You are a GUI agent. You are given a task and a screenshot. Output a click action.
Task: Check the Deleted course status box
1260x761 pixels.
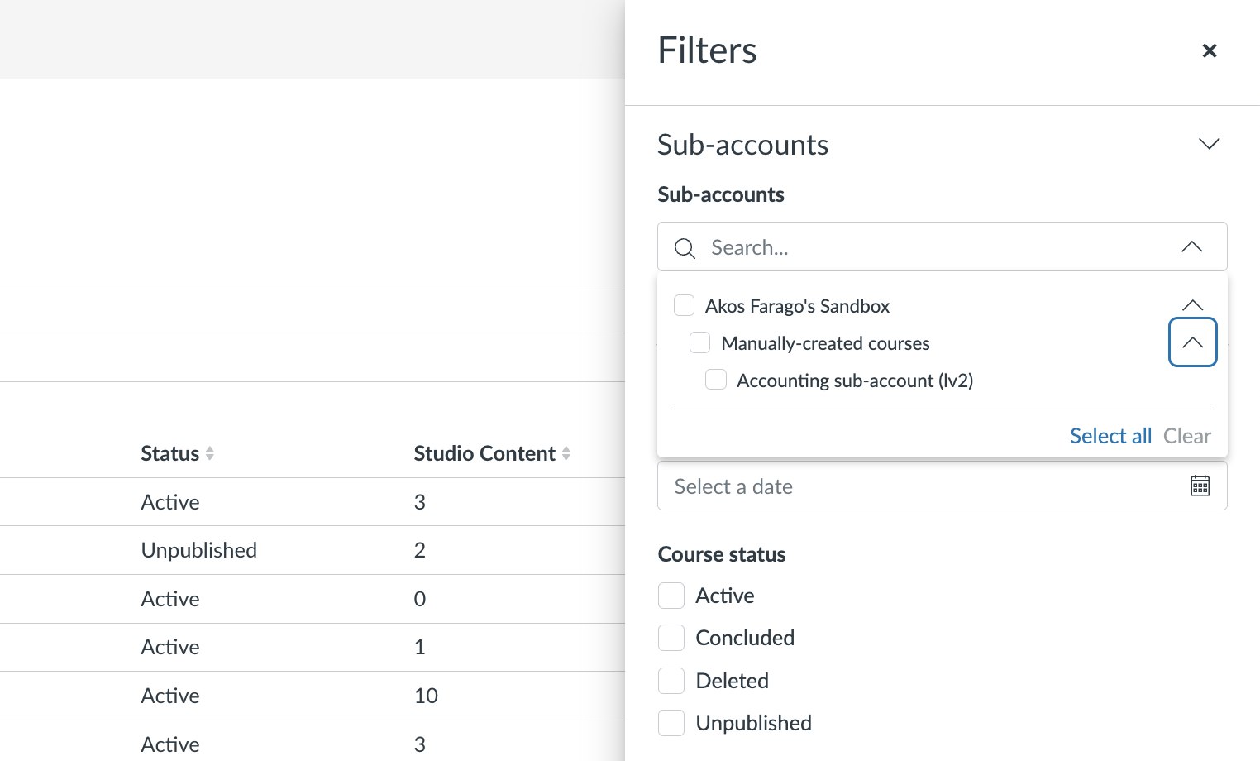[671, 680]
